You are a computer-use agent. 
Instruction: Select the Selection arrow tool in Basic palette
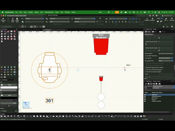[2, 116]
